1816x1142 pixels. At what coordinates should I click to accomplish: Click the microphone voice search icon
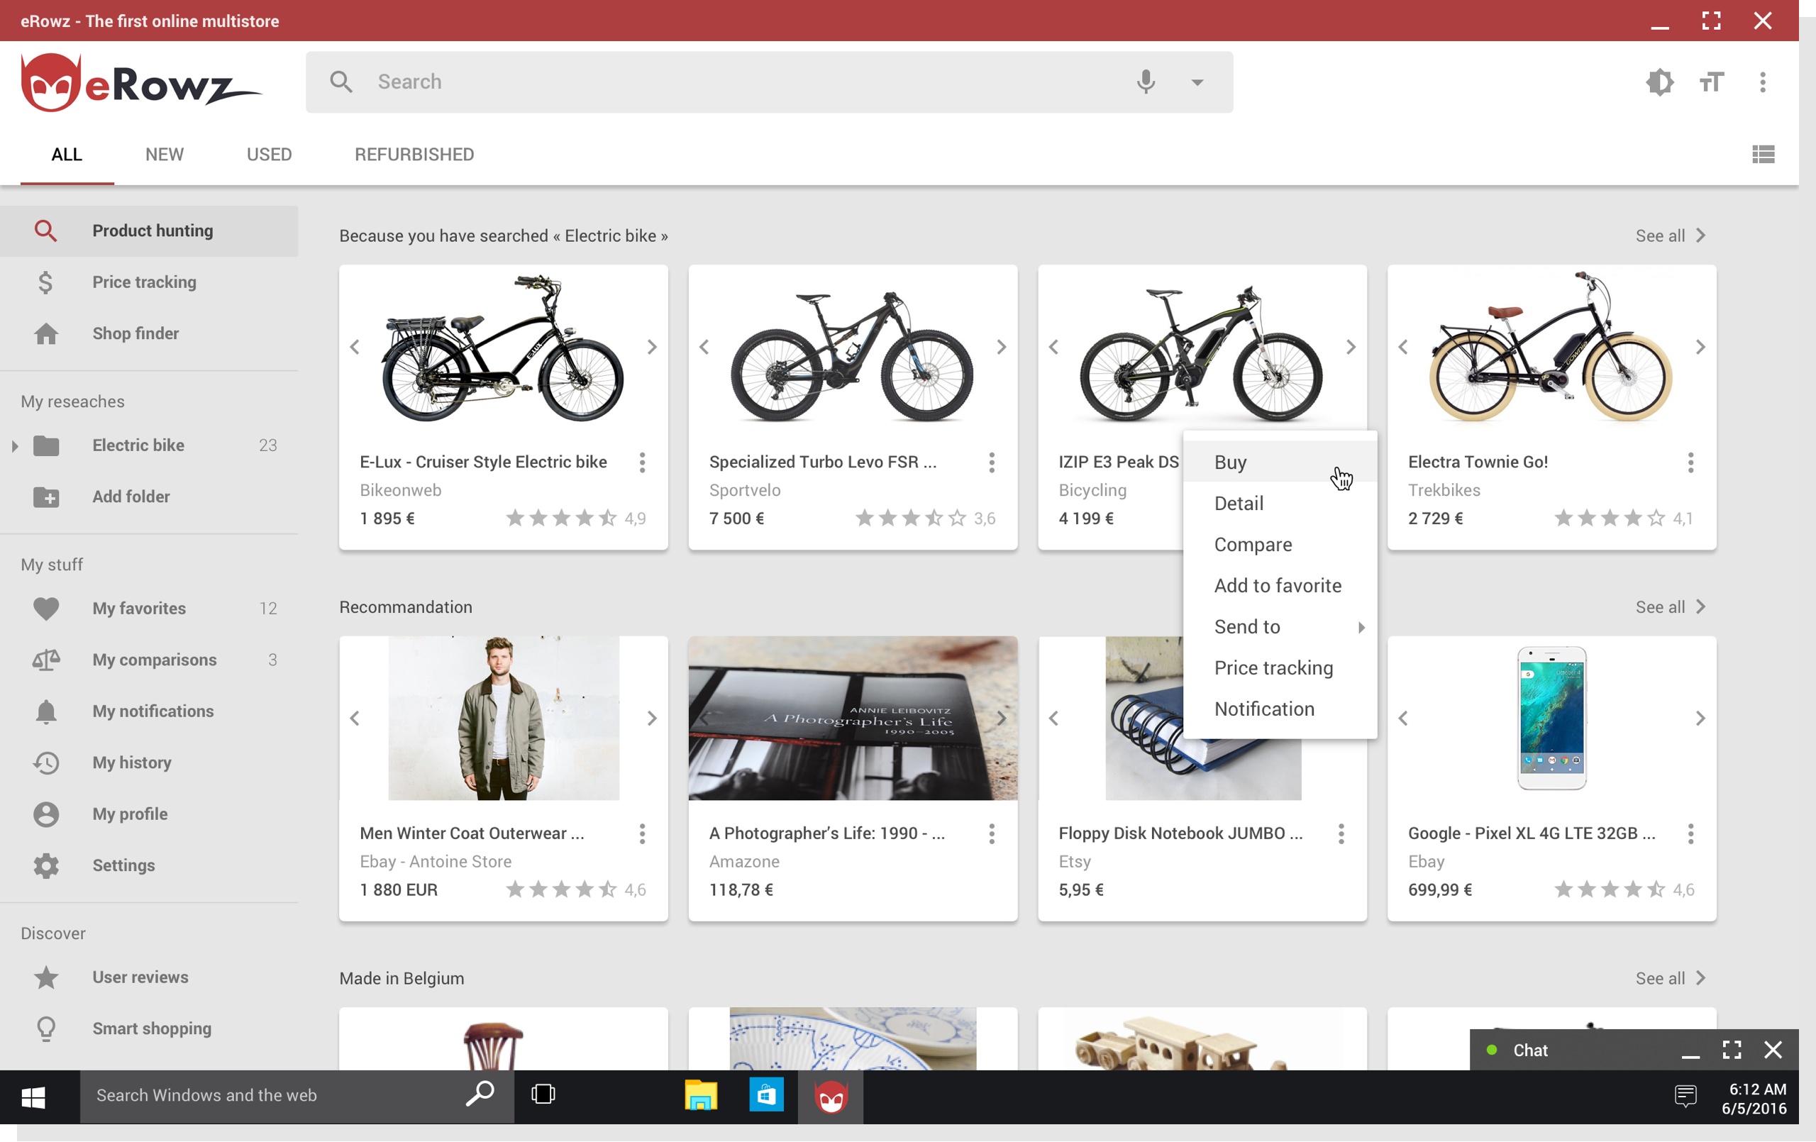pyautogui.click(x=1146, y=82)
